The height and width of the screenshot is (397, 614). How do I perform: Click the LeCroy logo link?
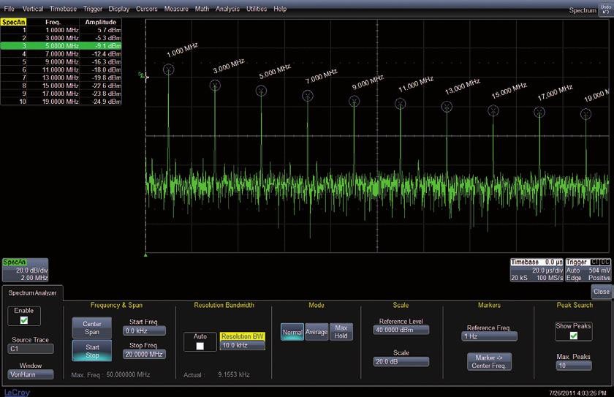pos(17,393)
